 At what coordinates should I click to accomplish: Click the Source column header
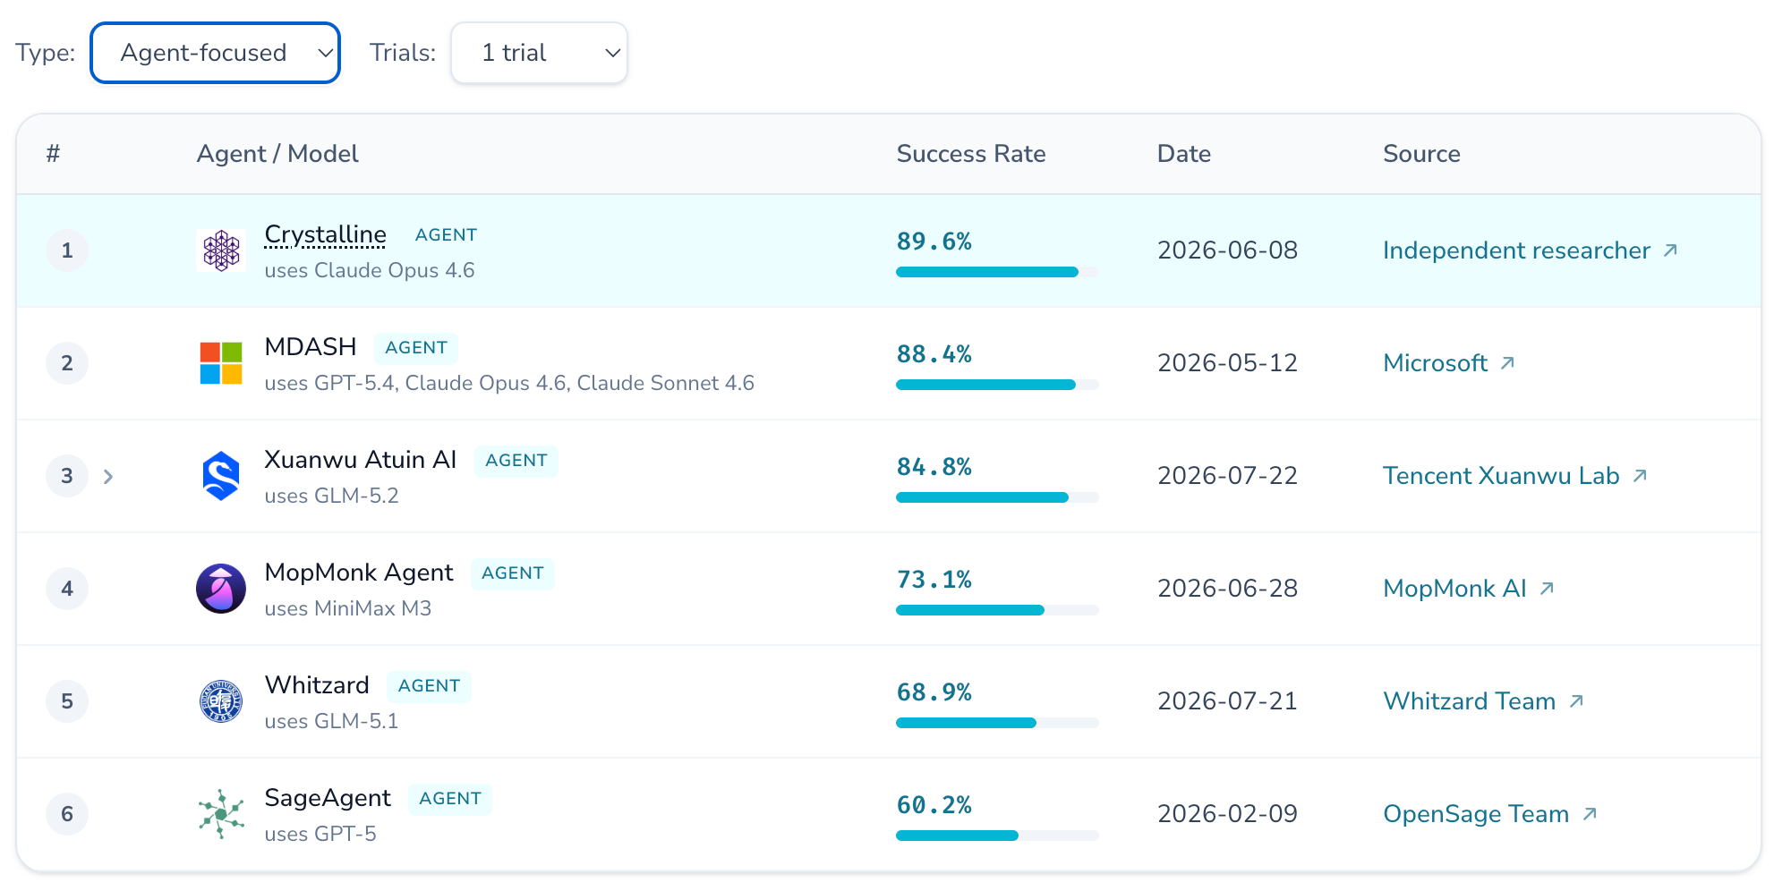coord(1421,154)
